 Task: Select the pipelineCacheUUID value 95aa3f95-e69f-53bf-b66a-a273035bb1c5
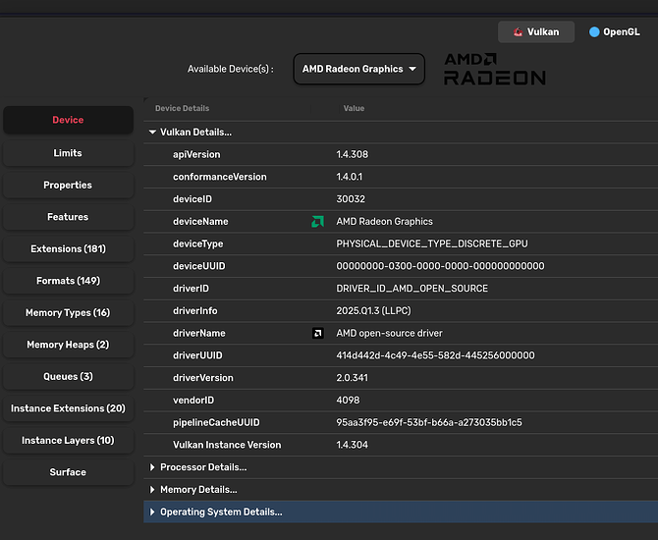tap(429, 422)
